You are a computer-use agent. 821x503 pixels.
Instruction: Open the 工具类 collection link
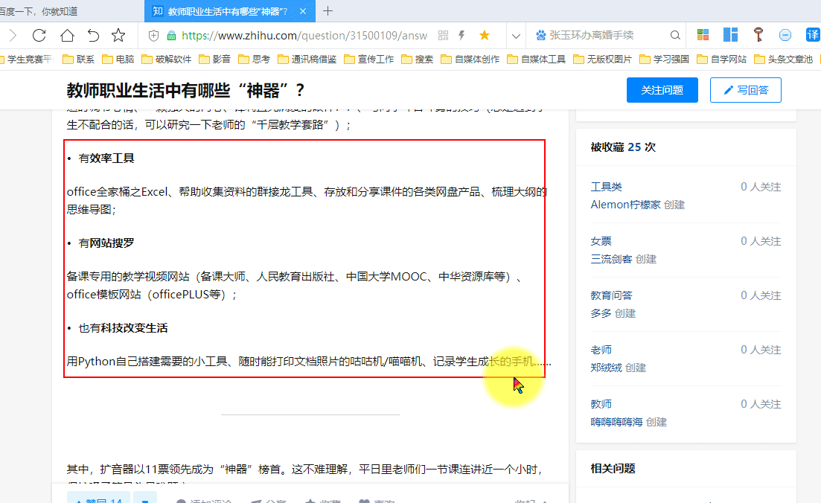coord(607,187)
